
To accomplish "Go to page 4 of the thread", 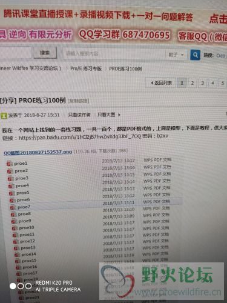I will [212, 83].
